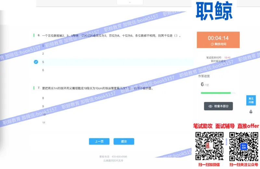Click the exam end time 10:40
Screen dimensions: 260x169
tap(227, 58)
